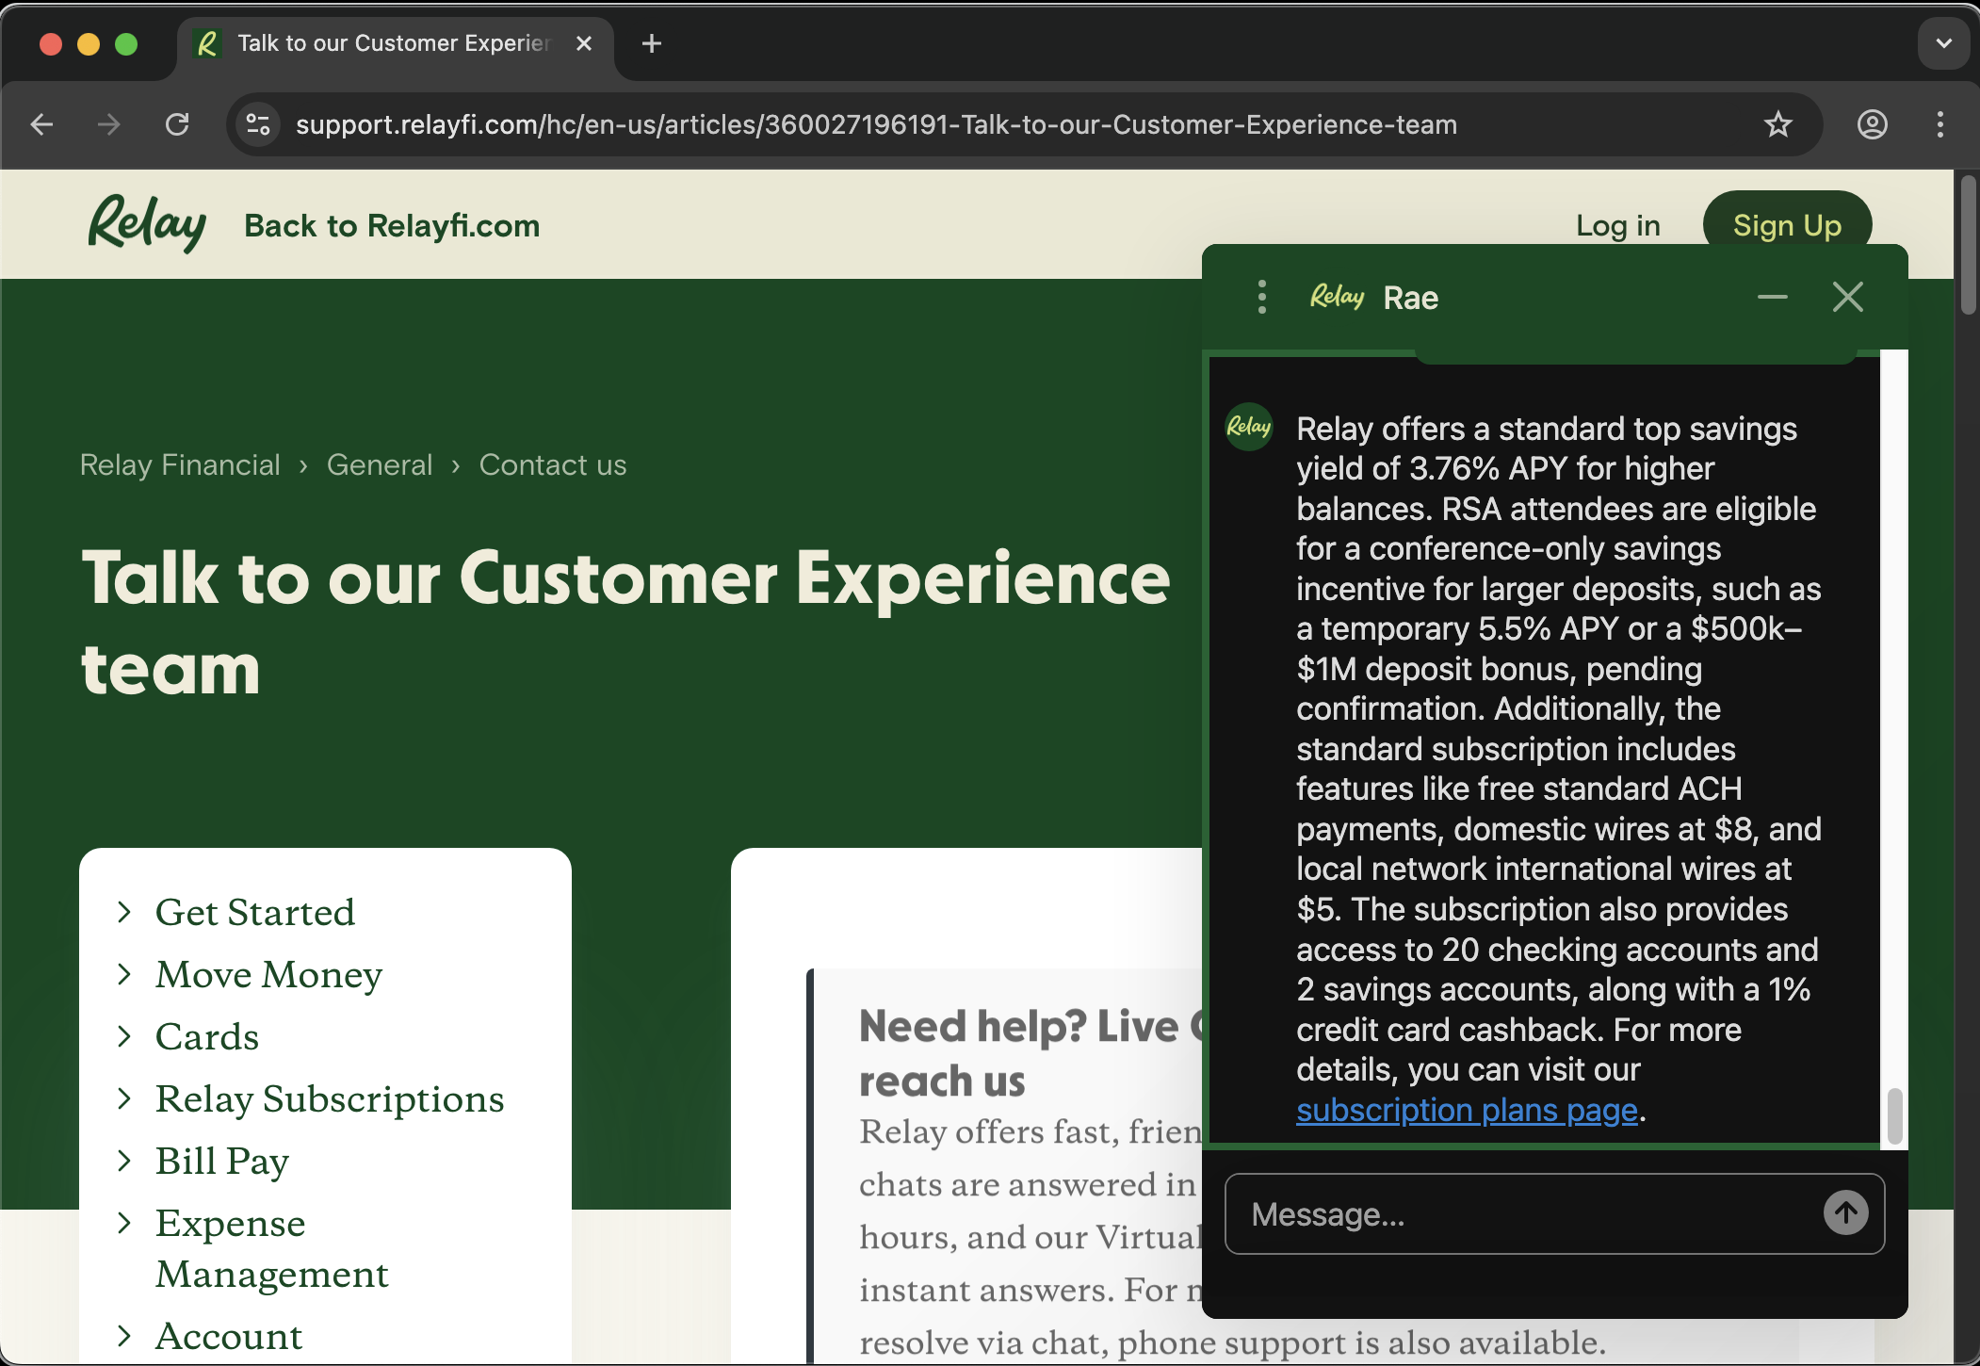Expand the Cards section

coord(206,1036)
